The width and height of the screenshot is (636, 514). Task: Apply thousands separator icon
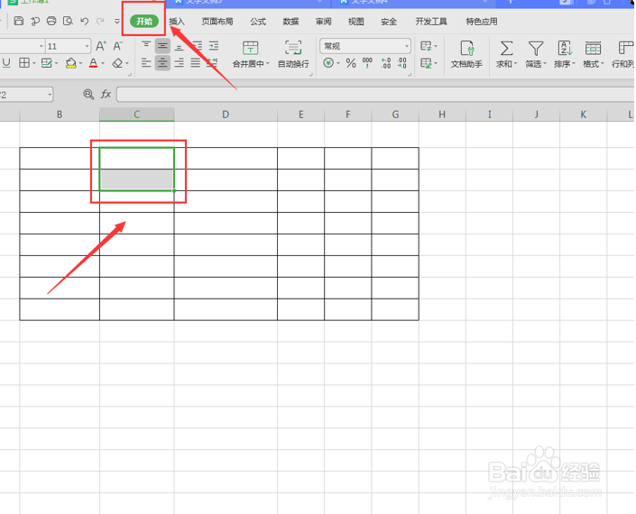pos(367,63)
